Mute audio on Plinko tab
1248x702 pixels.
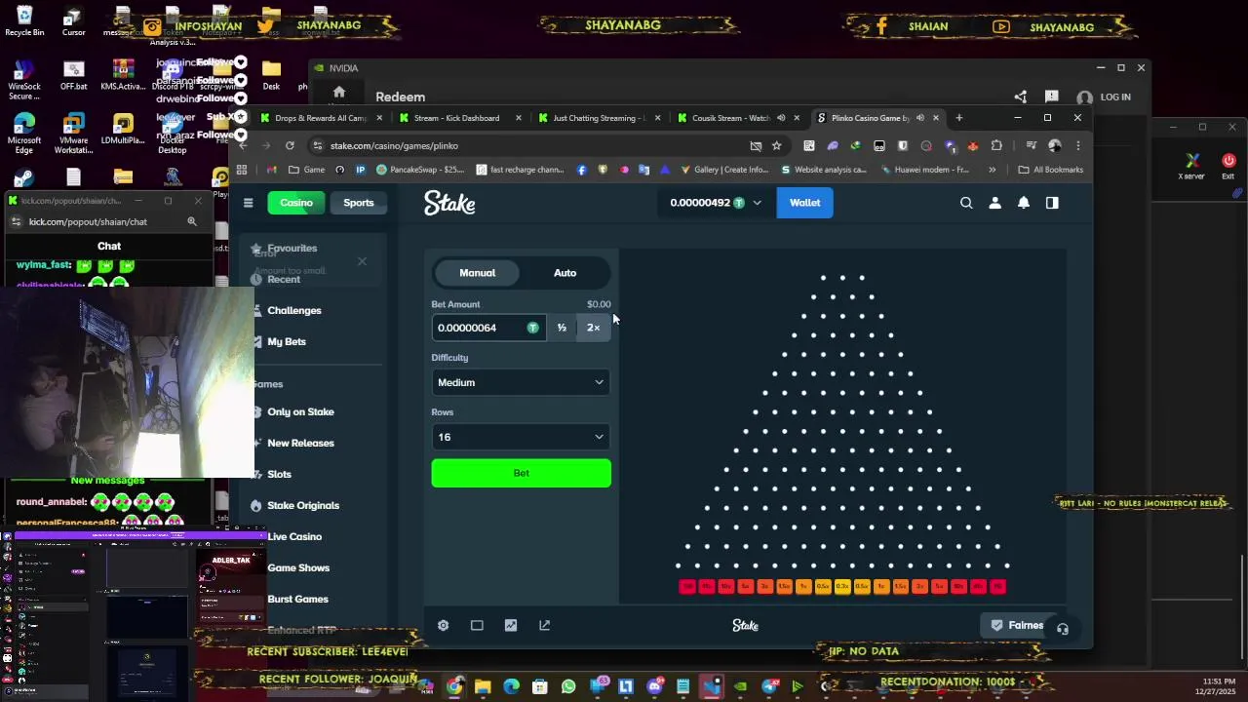(919, 118)
